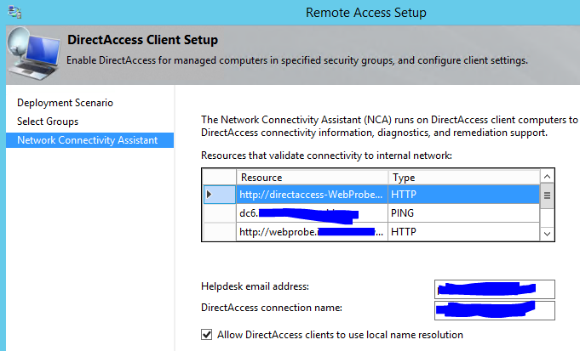
Task: Open the Deployment Scenario step
Action: pyautogui.click(x=65, y=103)
